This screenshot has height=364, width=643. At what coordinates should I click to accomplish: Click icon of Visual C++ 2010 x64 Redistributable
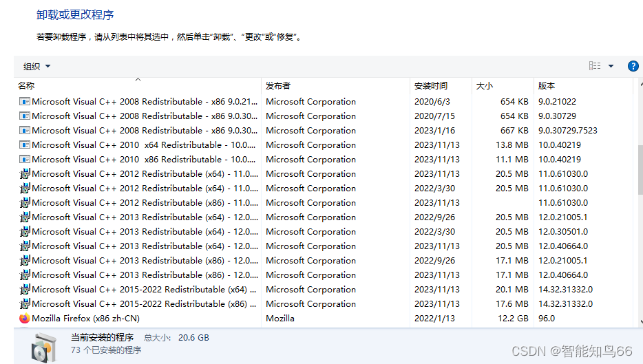[x=25, y=144]
